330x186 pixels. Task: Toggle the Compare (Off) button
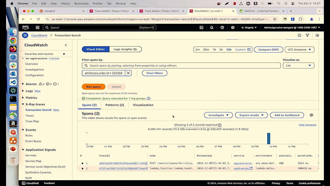268,50
